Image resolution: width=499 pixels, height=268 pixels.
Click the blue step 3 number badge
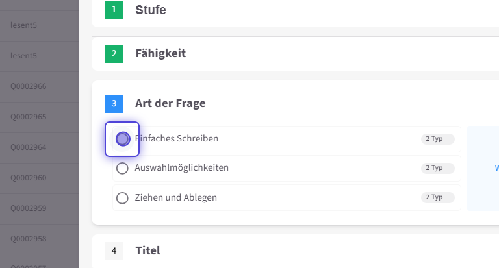(x=114, y=103)
